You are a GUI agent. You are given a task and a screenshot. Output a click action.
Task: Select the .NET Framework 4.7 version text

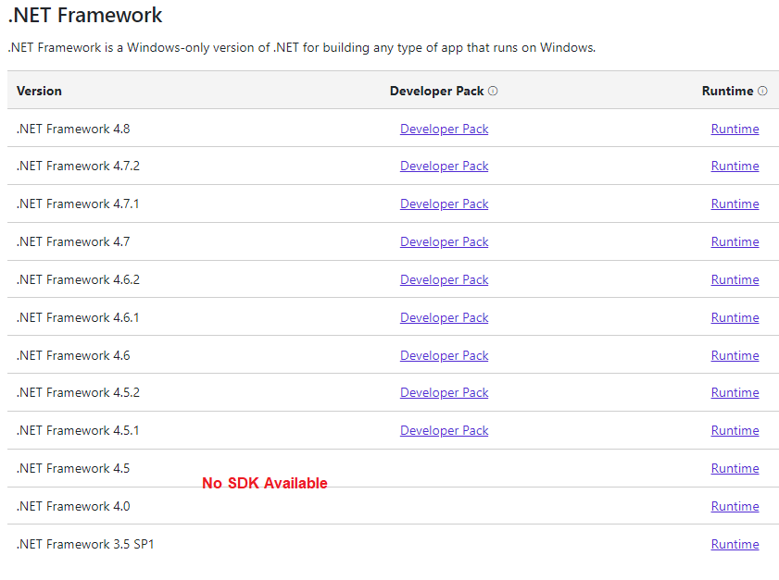[73, 242]
